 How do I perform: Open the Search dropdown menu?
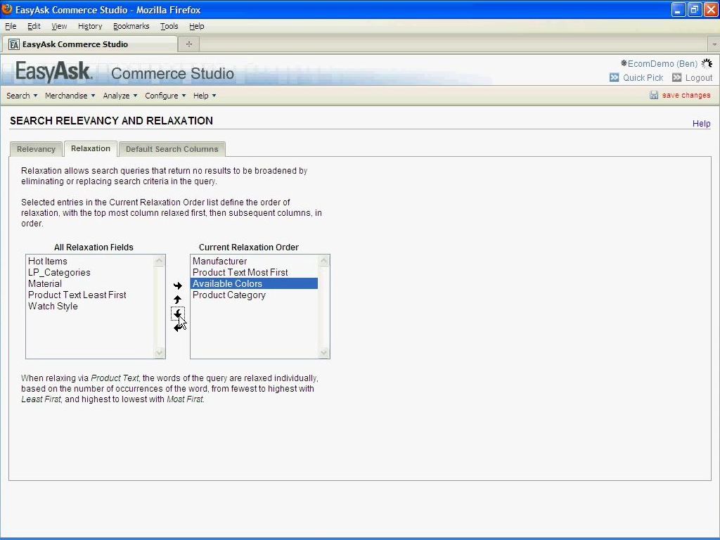click(22, 96)
